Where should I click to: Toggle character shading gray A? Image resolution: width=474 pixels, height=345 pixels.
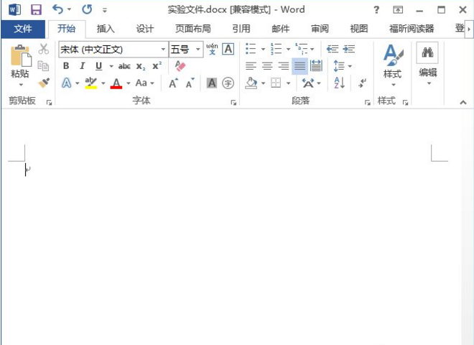coord(212,83)
